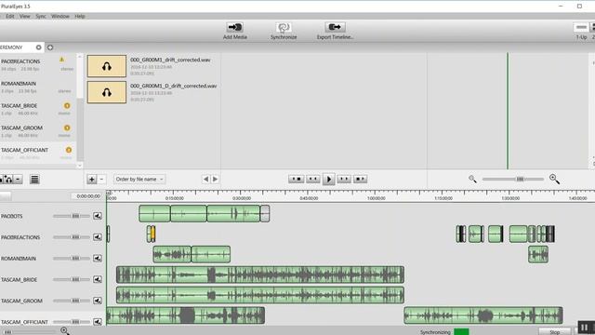Click the rewind playback button
Viewport: 595px width, 335px height.
tap(313, 179)
